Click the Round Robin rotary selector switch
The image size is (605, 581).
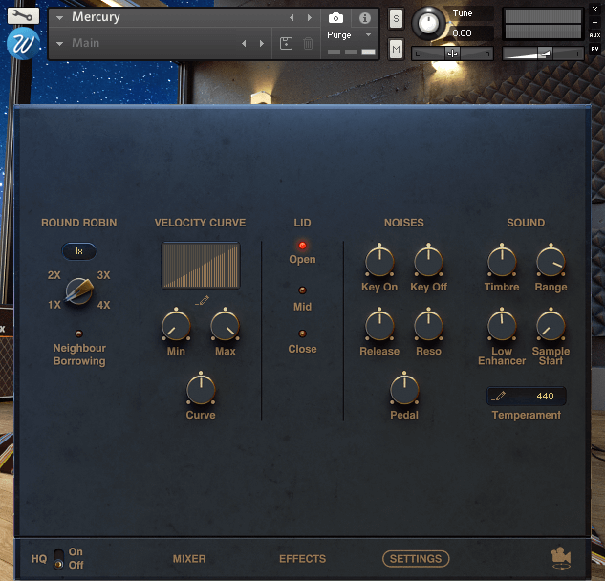79,290
